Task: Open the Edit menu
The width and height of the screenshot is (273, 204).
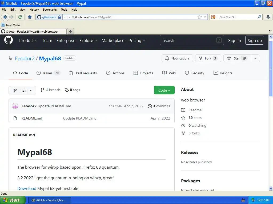Action: click(x=13, y=10)
